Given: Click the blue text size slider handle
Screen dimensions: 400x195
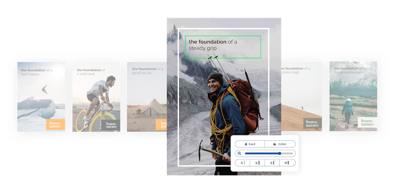Looking at the screenshot, I should 280,153.
